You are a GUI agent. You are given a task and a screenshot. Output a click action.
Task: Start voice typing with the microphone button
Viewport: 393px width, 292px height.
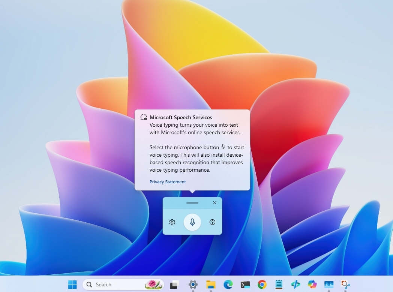(x=192, y=222)
